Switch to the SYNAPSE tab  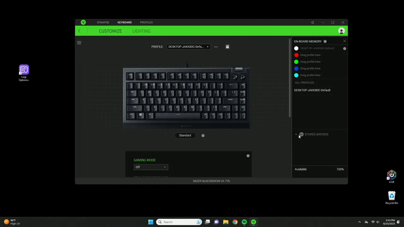pyautogui.click(x=103, y=22)
